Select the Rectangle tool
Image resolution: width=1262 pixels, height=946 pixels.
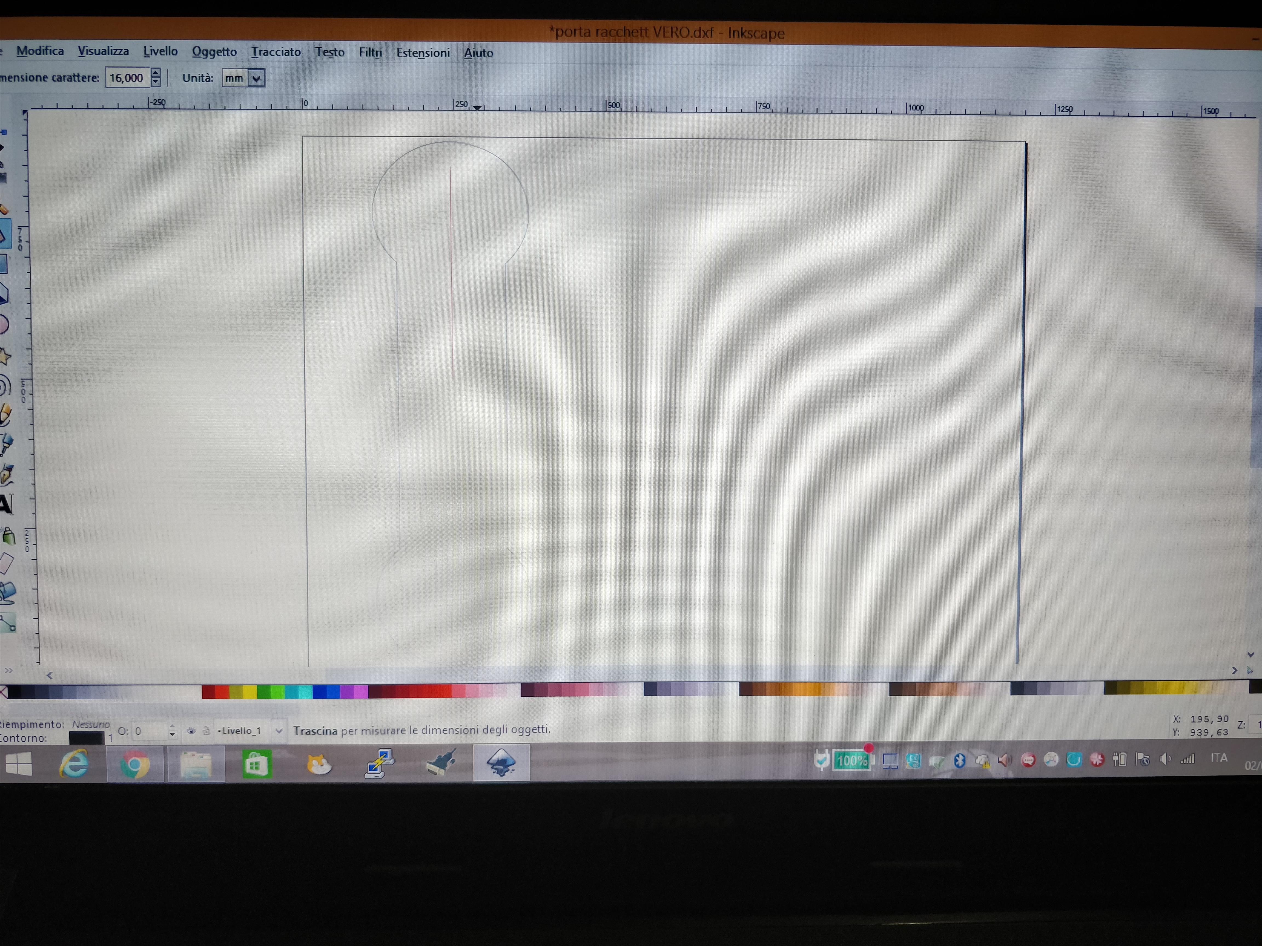pos(3,264)
